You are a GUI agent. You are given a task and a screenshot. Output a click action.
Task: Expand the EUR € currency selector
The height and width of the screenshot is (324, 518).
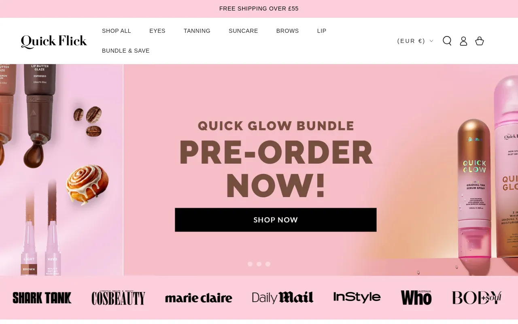coord(415,41)
